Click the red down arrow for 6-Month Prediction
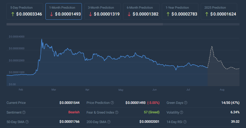The image size is (246, 128). (129, 14)
